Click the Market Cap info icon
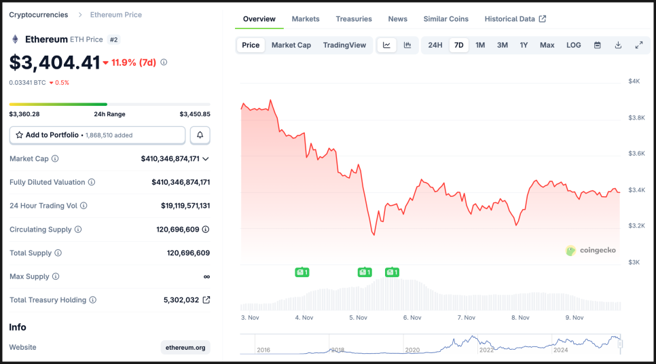Image resolution: width=656 pixels, height=364 pixels. (55, 158)
